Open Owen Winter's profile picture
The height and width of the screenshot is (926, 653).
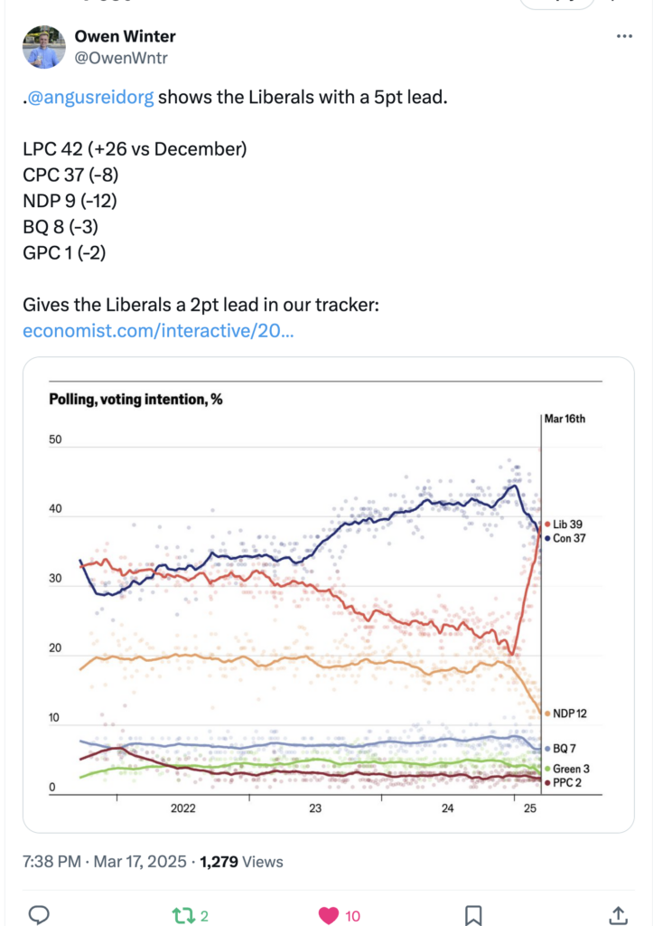tap(43, 47)
